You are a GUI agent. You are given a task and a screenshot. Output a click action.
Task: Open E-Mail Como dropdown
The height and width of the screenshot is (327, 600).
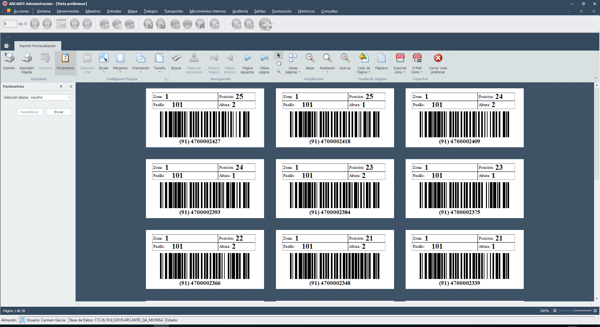pos(417,63)
